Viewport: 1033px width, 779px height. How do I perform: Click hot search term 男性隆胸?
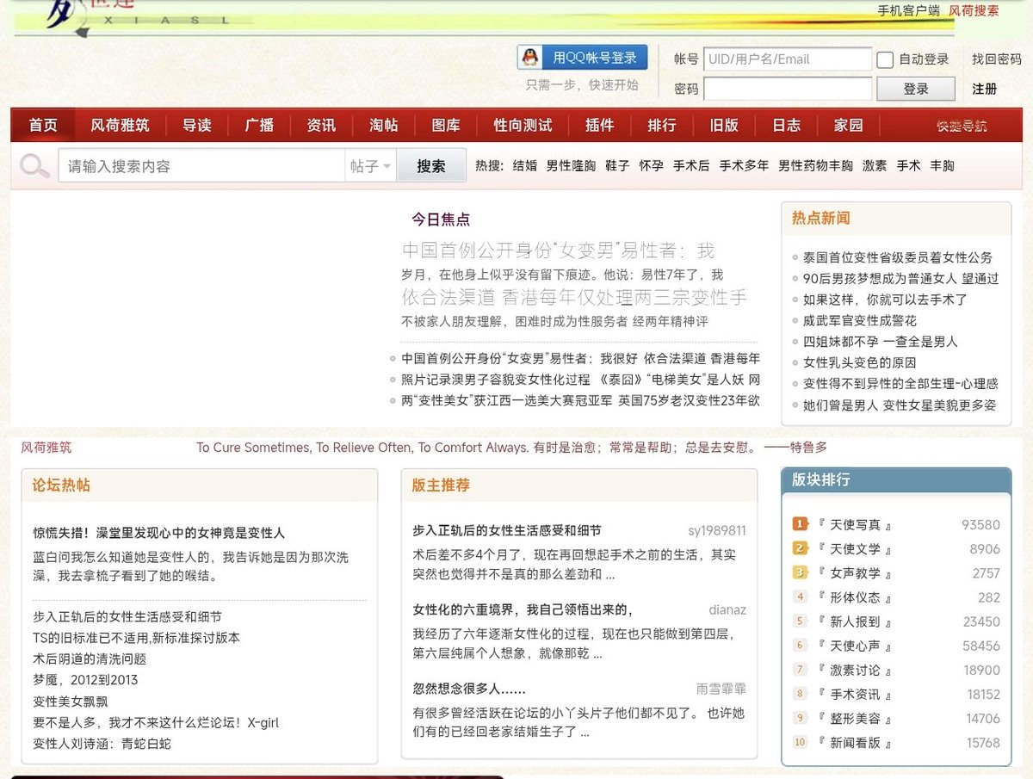[x=571, y=166]
